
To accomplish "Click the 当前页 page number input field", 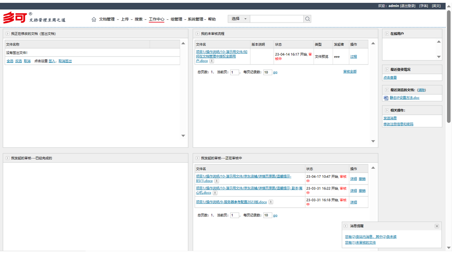I will coord(234,72).
